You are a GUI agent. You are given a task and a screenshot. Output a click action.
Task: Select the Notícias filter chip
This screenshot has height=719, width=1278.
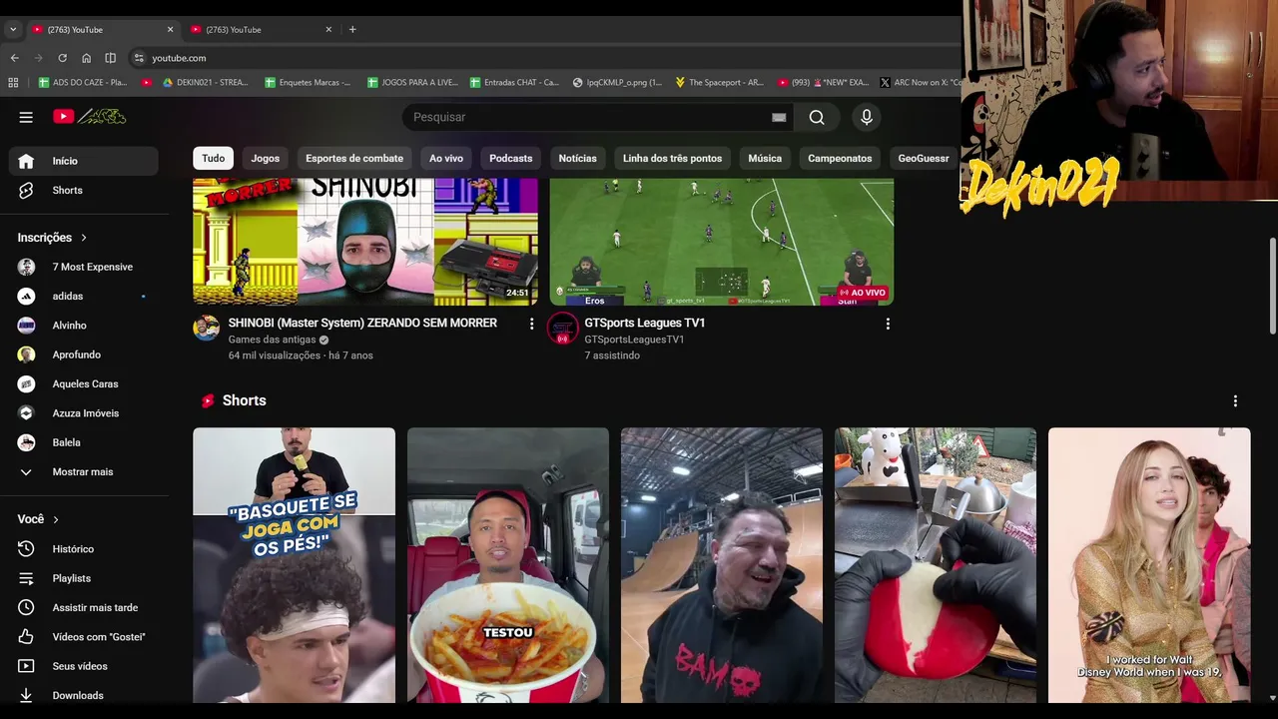tap(578, 158)
